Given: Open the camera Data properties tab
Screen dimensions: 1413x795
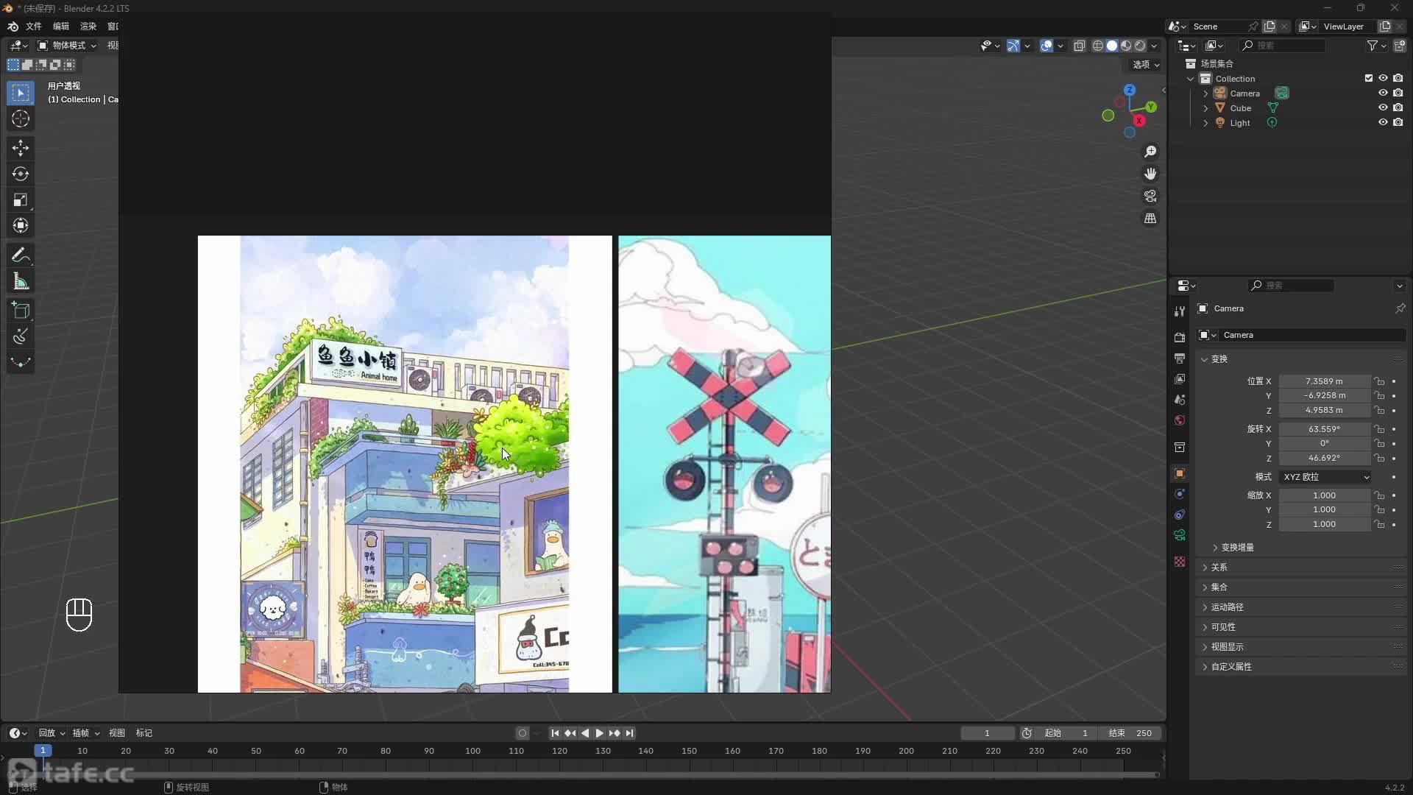Looking at the screenshot, I should [x=1180, y=535].
